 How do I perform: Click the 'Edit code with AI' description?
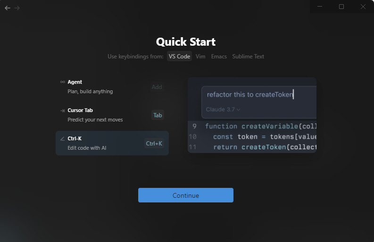click(x=87, y=148)
